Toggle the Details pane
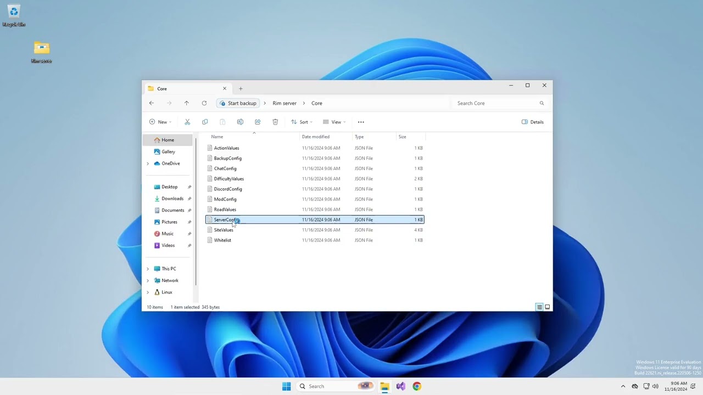Viewport: 703px width, 395px height. pyautogui.click(x=533, y=122)
